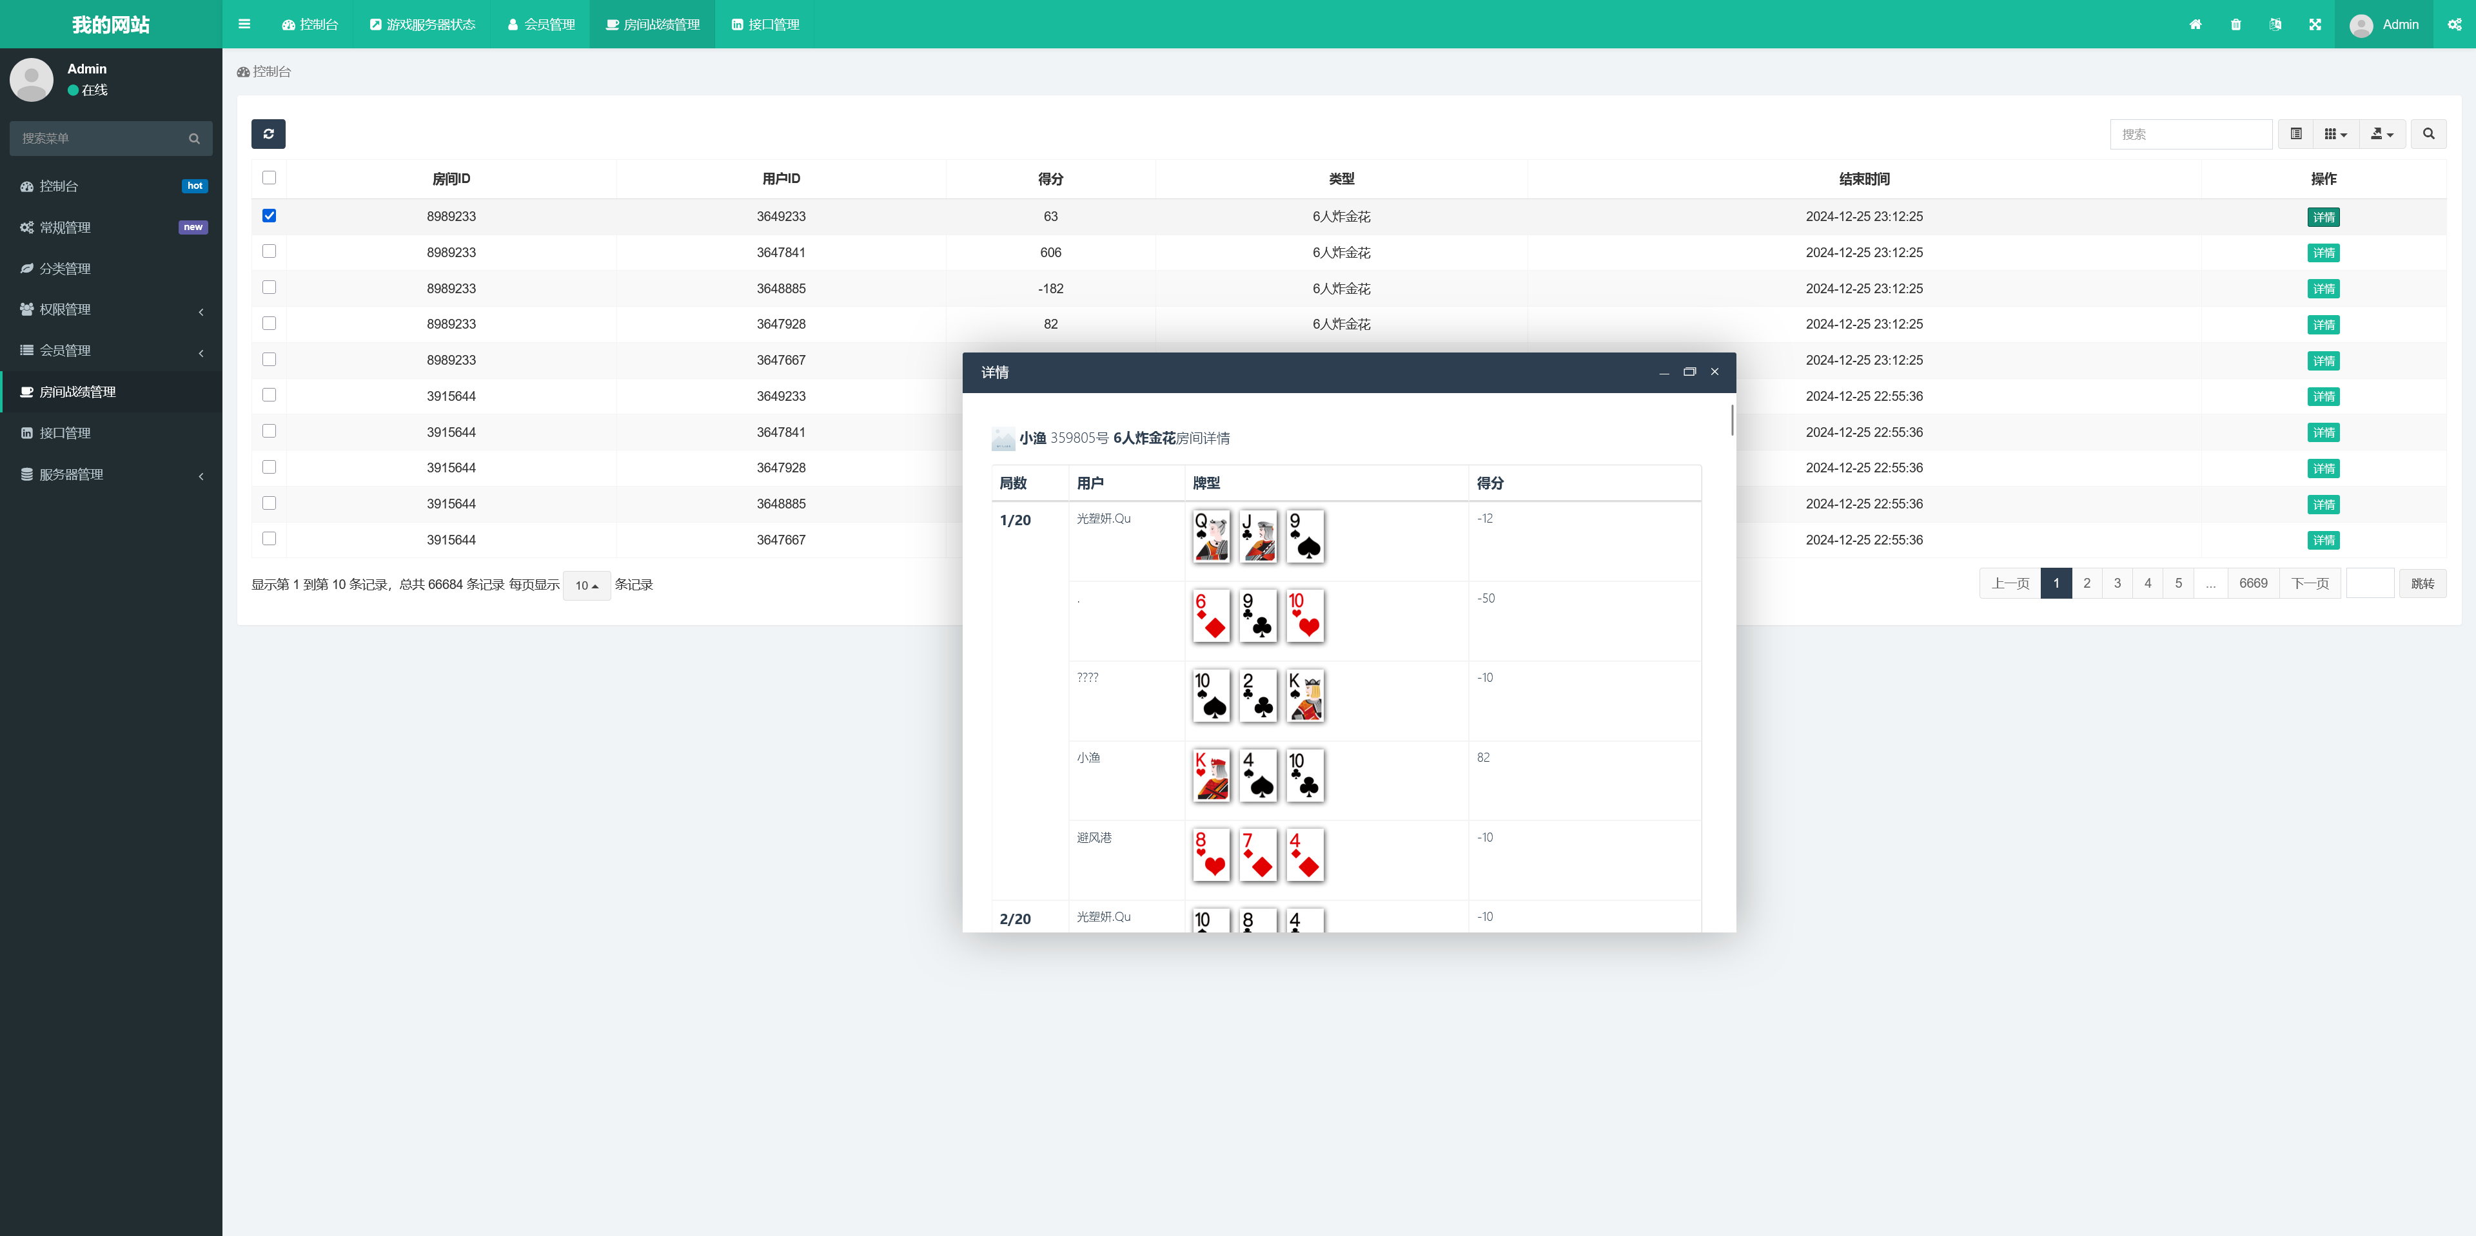
Task: Click the refresh icon above the table
Action: point(268,133)
